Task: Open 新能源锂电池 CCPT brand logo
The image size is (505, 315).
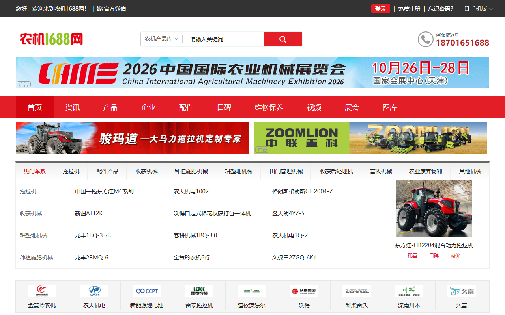Action: point(147,291)
